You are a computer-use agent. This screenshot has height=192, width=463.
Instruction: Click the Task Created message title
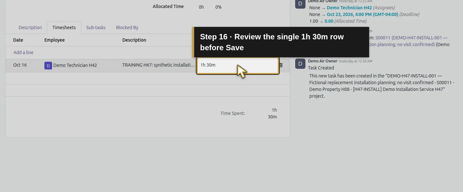(321, 68)
